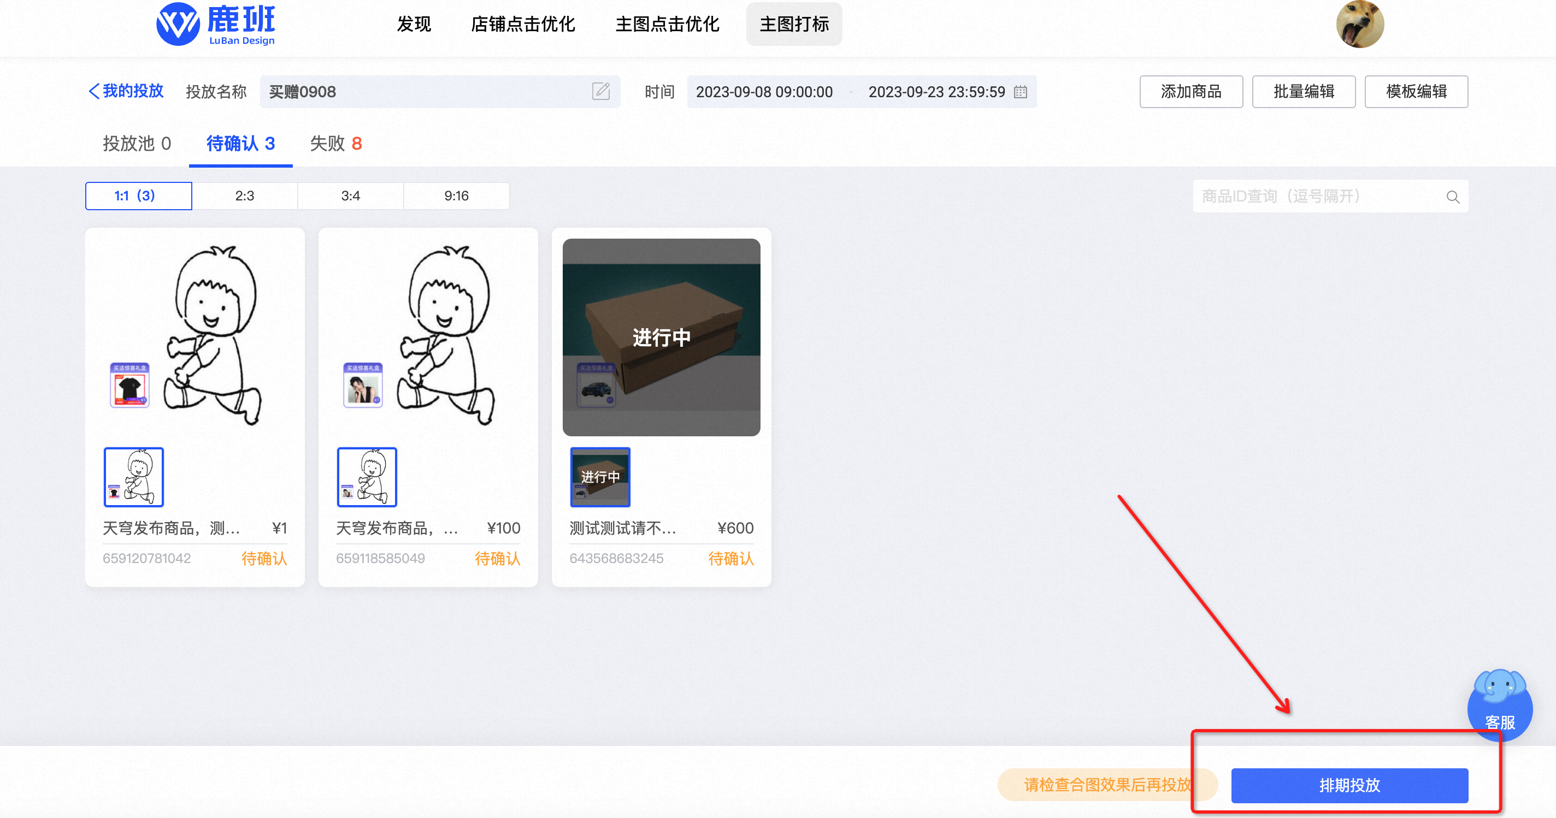Viewport: 1556px width, 818px height.
Task: Click the 排期投放 button
Action: click(1349, 785)
